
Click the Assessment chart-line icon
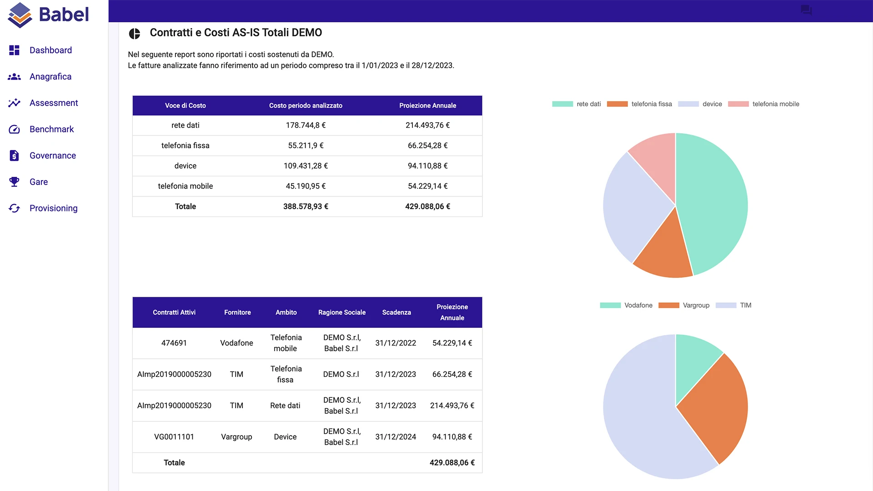(x=14, y=103)
